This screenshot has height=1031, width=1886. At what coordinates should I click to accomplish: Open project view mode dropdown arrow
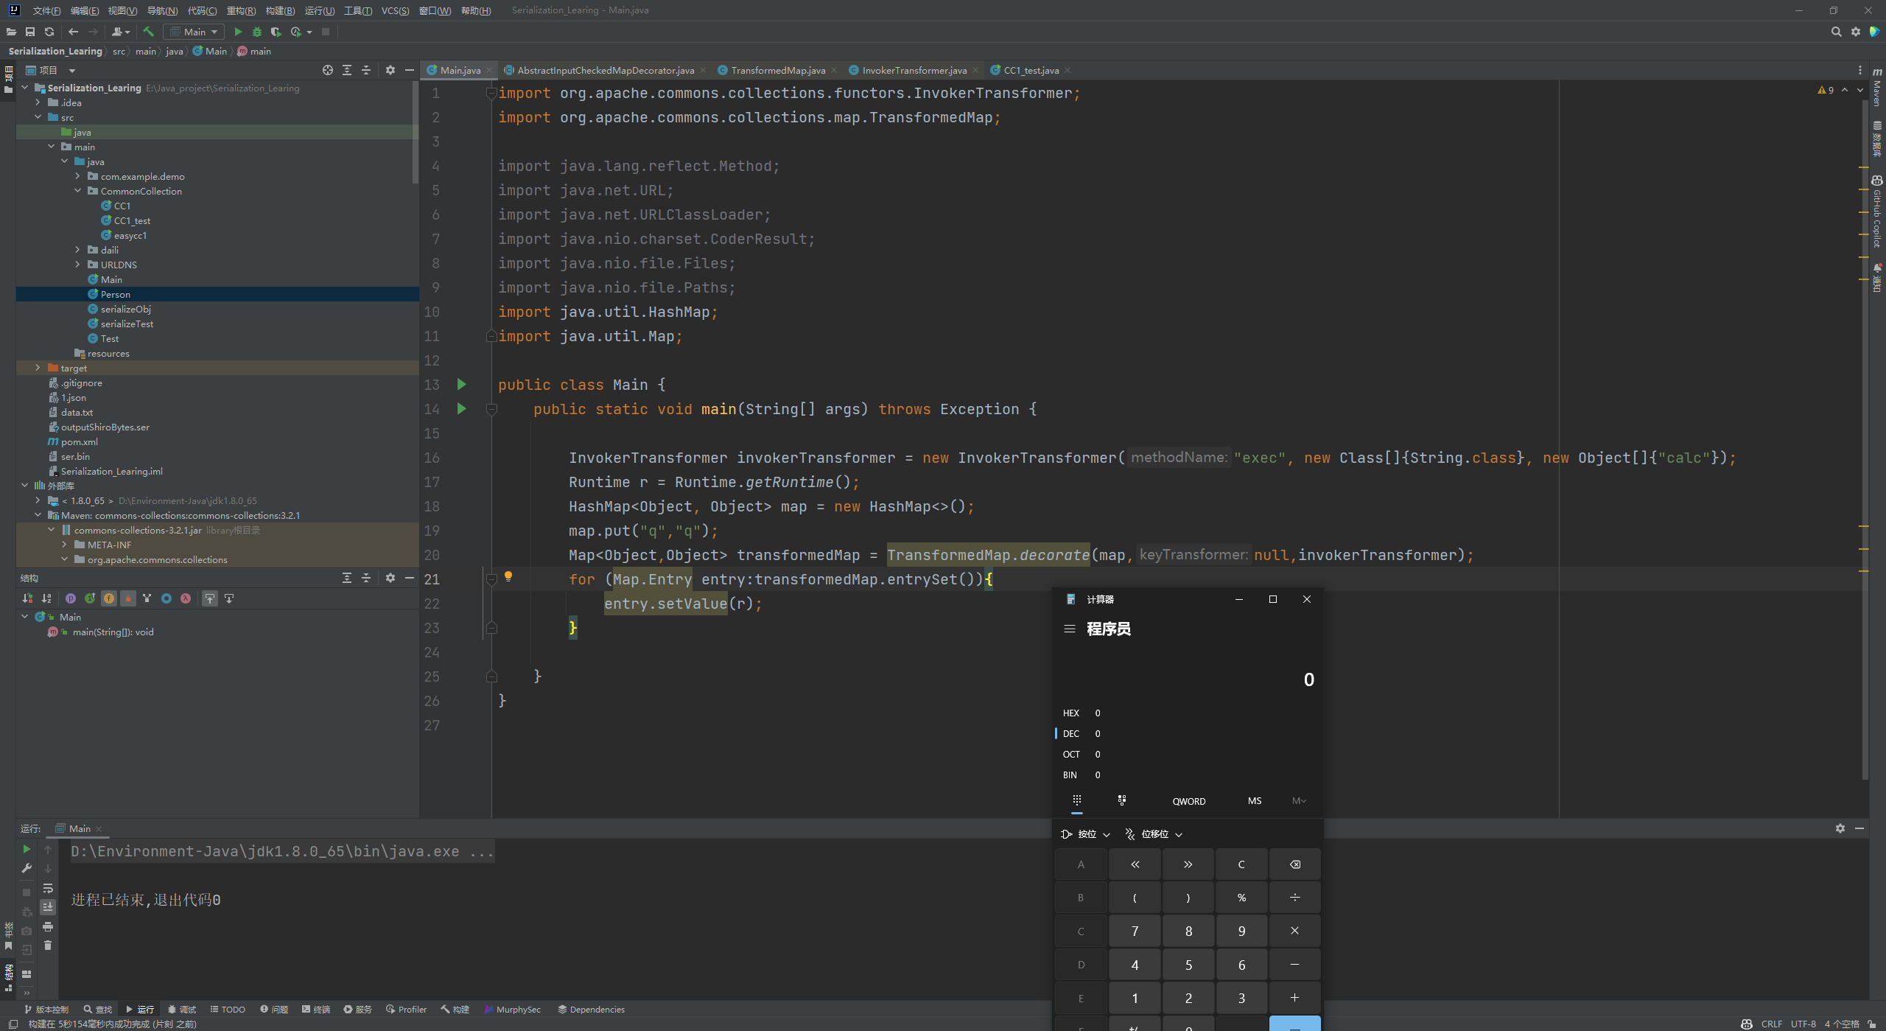pyautogui.click(x=72, y=70)
